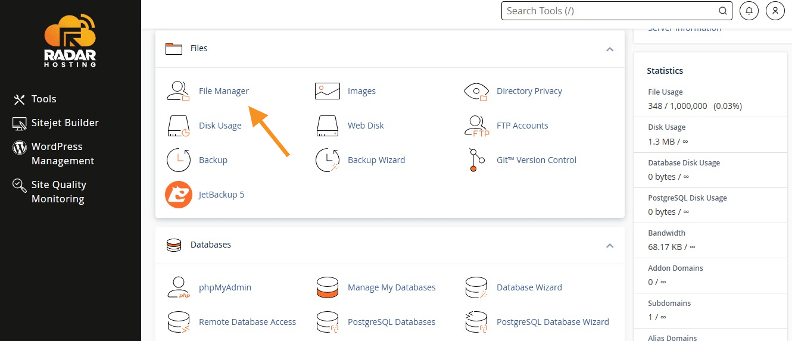The image size is (792, 341).
Task: Click the search magnifier icon
Action: click(722, 11)
